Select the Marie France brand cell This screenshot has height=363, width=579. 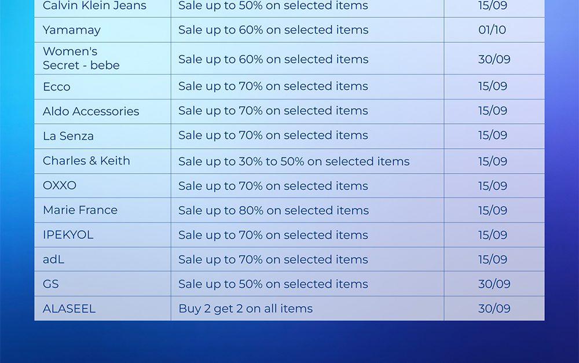[x=80, y=210]
